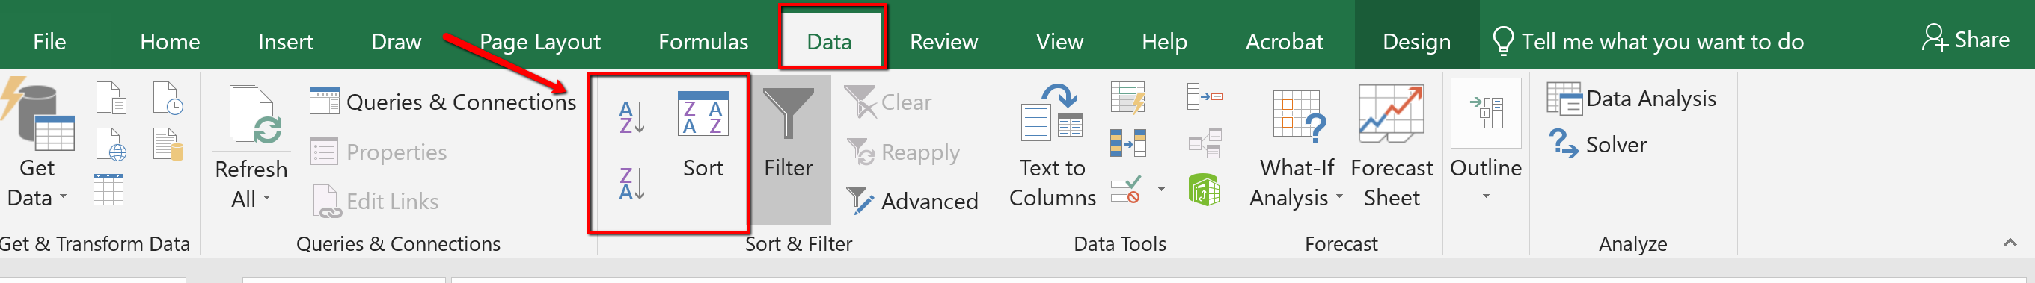Switch to the View tab
Screen dimensions: 2035x283
pos(1059,41)
